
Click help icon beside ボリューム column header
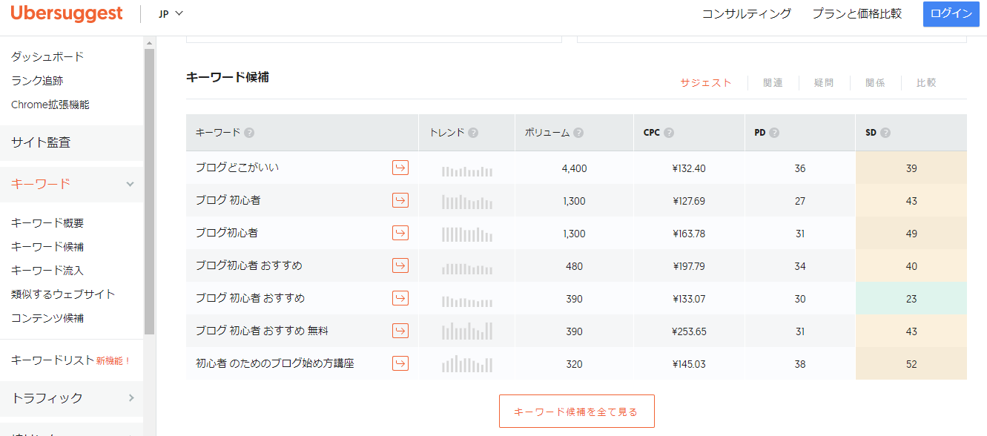pyautogui.click(x=578, y=133)
